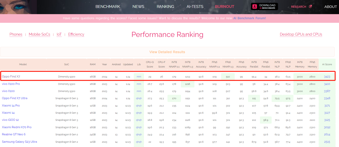The image size is (339, 147).
Task: Go to the Ranking menu item
Action: [x=165, y=6]
